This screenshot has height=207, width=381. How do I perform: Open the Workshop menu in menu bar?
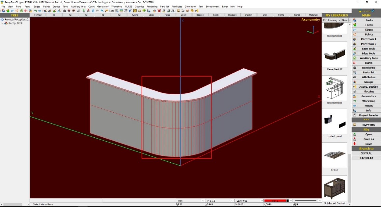click(x=117, y=7)
